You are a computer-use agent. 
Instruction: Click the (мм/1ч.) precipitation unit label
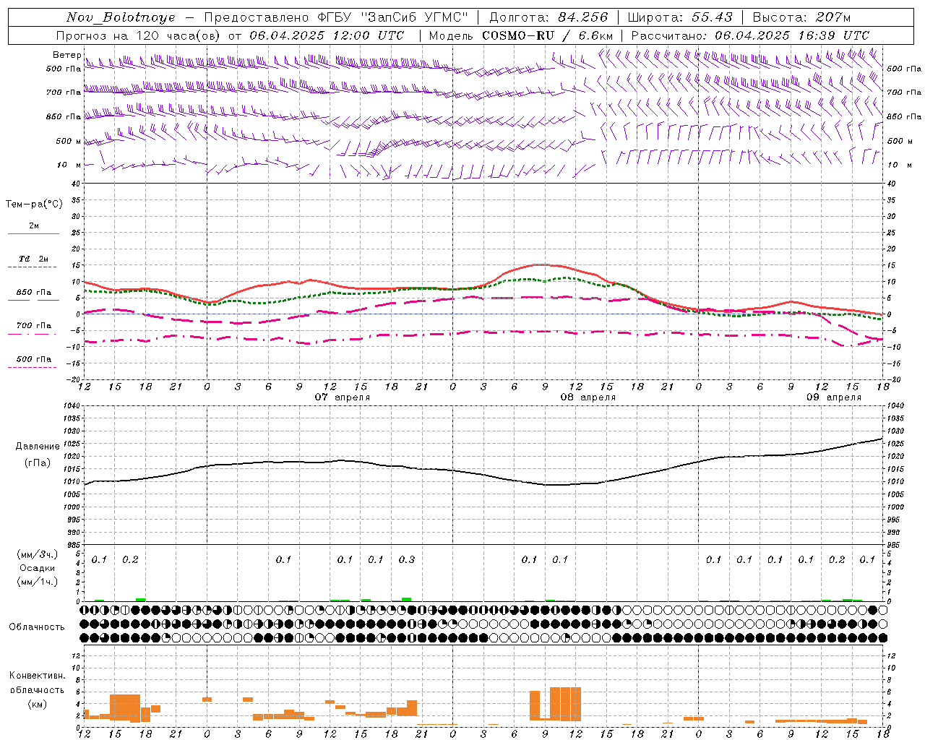[x=38, y=582]
